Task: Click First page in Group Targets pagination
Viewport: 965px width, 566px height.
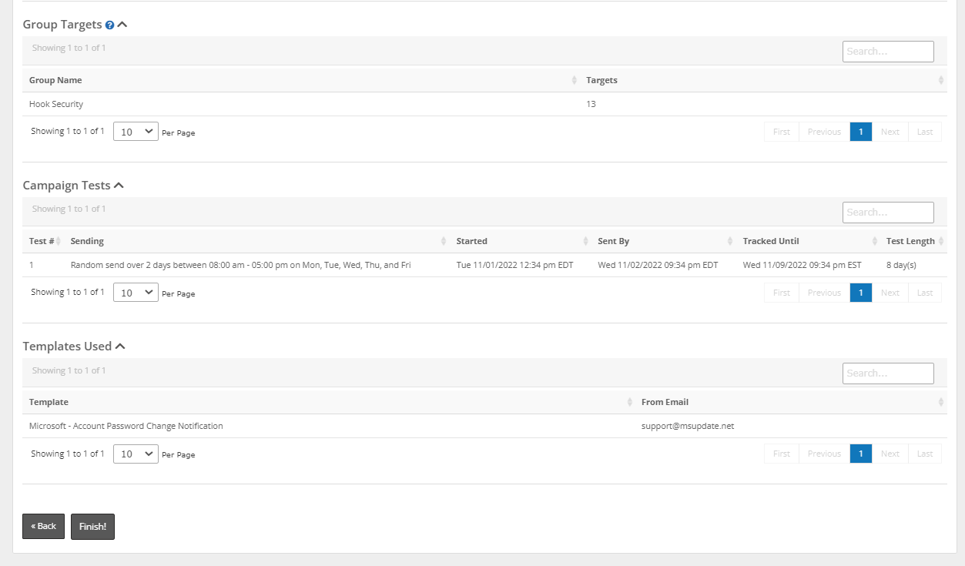Action: (x=782, y=132)
